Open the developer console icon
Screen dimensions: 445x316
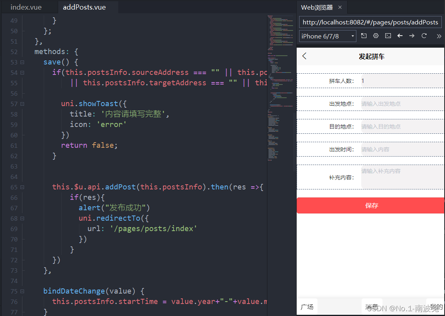[x=388, y=36]
